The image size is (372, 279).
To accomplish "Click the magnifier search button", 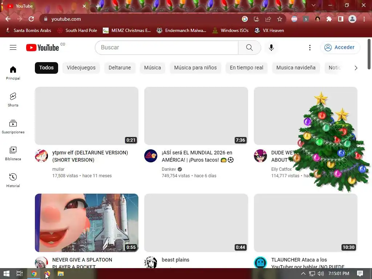I will click(249, 48).
